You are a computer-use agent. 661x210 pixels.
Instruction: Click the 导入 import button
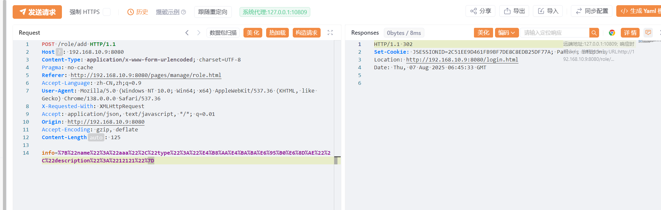pos(548,11)
